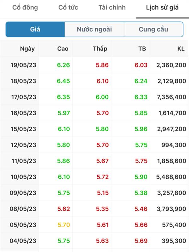Click the 6.45 high price on 18/05/23
The width and height of the screenshot is (189, 252).
(64, 81)
